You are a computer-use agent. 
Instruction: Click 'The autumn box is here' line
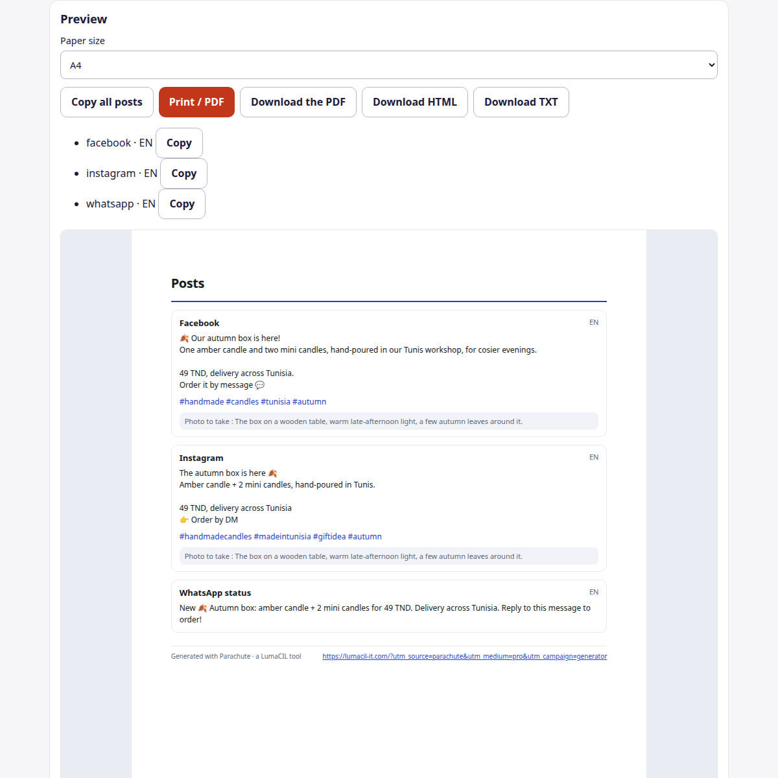coord(228,473)
